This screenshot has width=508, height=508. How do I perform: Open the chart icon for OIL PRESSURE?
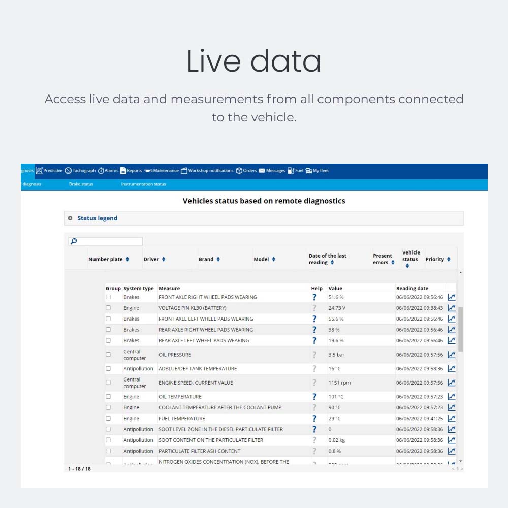pos(450,354)
